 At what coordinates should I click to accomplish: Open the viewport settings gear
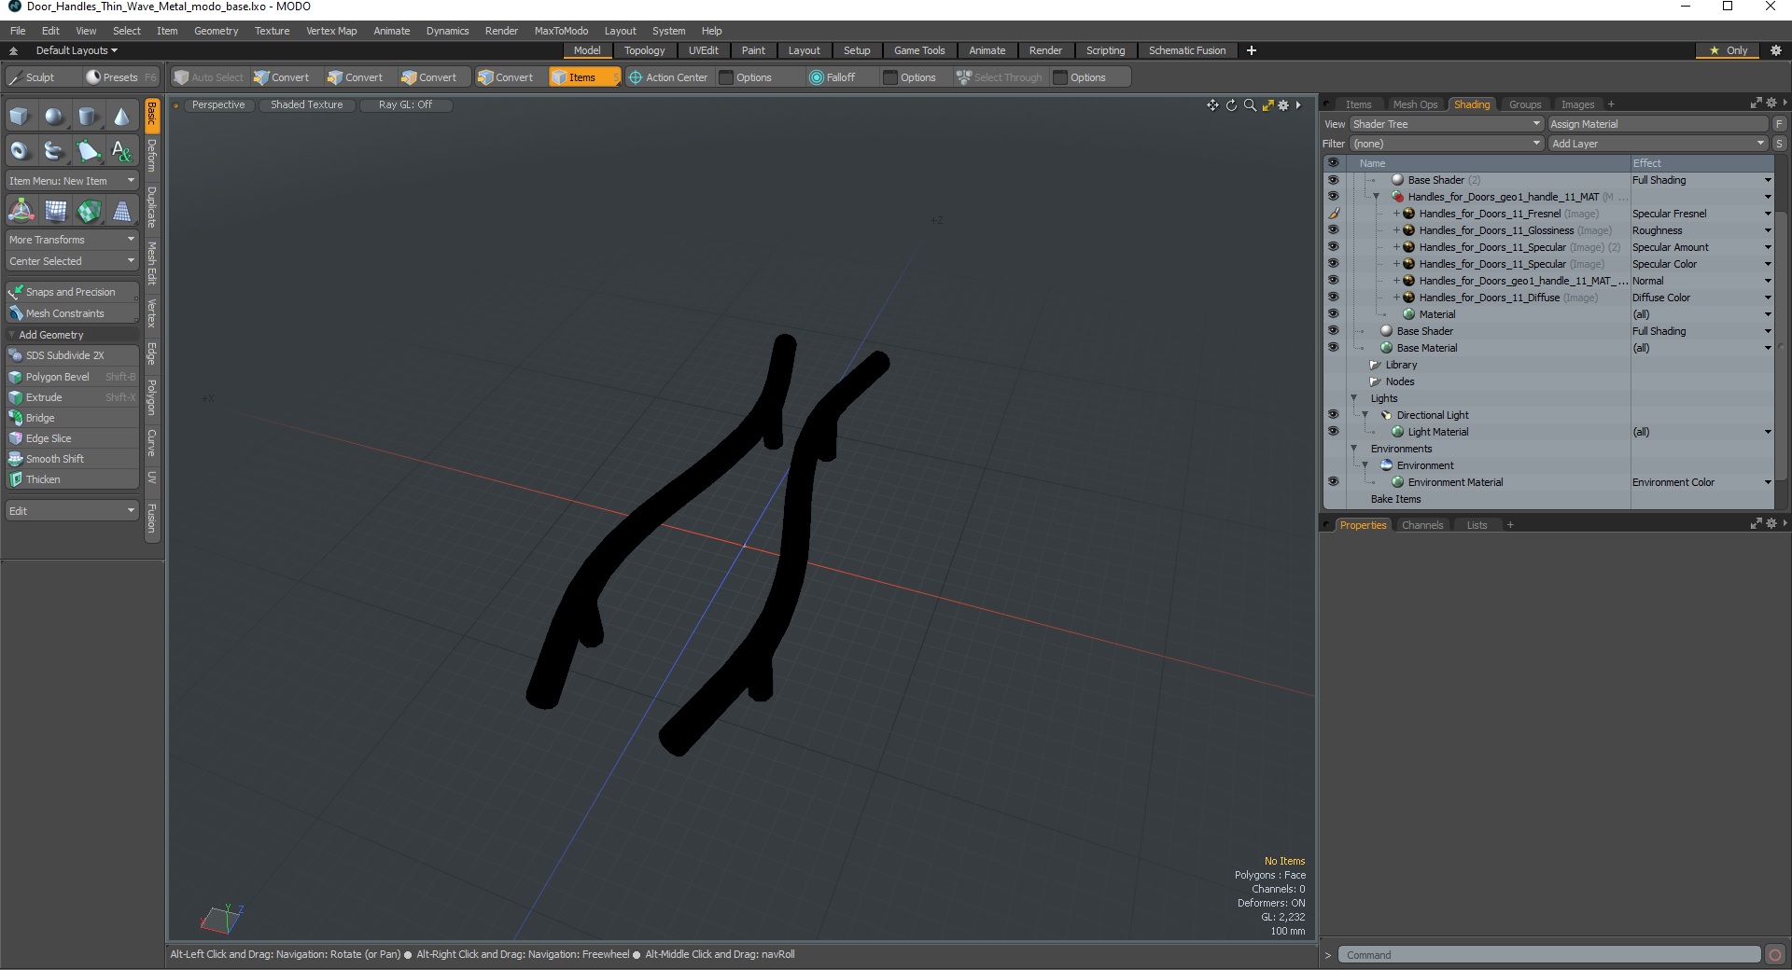[x=1283, y=105]
